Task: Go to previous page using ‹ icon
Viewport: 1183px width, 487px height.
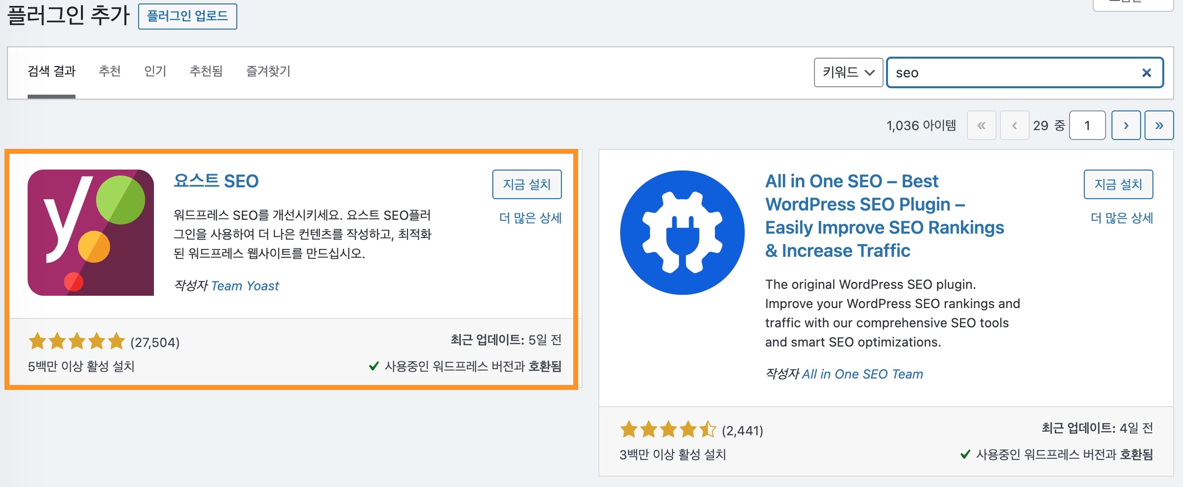Action: point(1014,125)
